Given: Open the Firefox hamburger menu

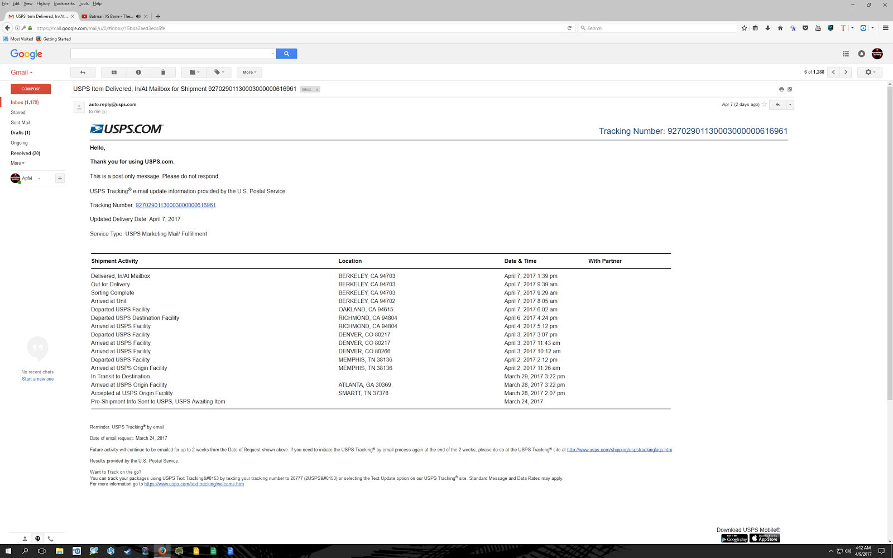Looking at the screenshot, I should coord(885,28).
